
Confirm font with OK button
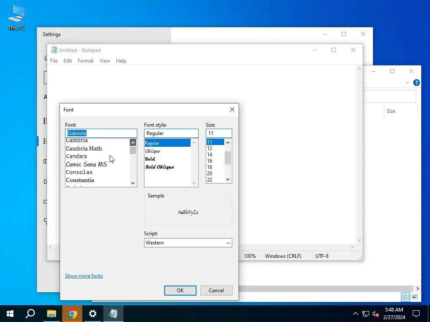click(180, 291)
